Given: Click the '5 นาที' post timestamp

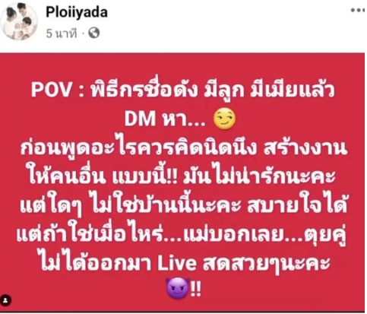Looking at the screenshot, I should [62, 33].
